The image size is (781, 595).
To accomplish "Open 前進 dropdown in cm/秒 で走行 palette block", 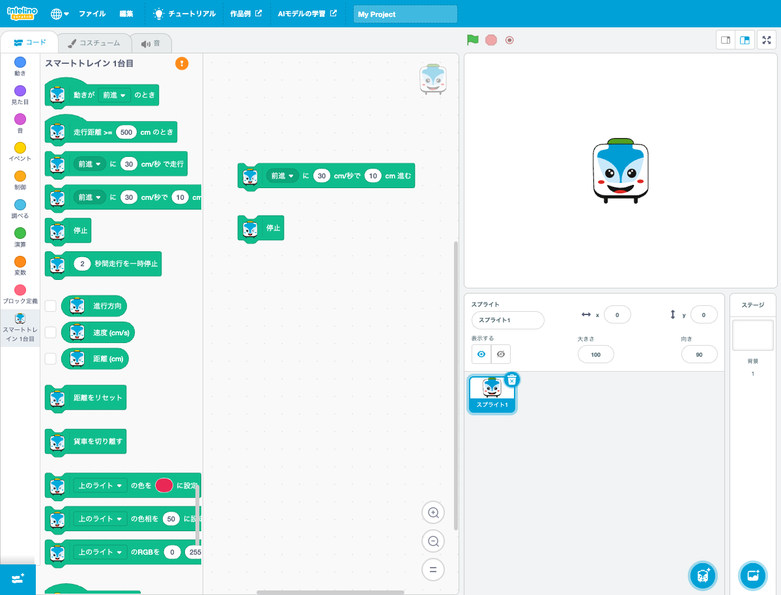I will click(90, 164).
